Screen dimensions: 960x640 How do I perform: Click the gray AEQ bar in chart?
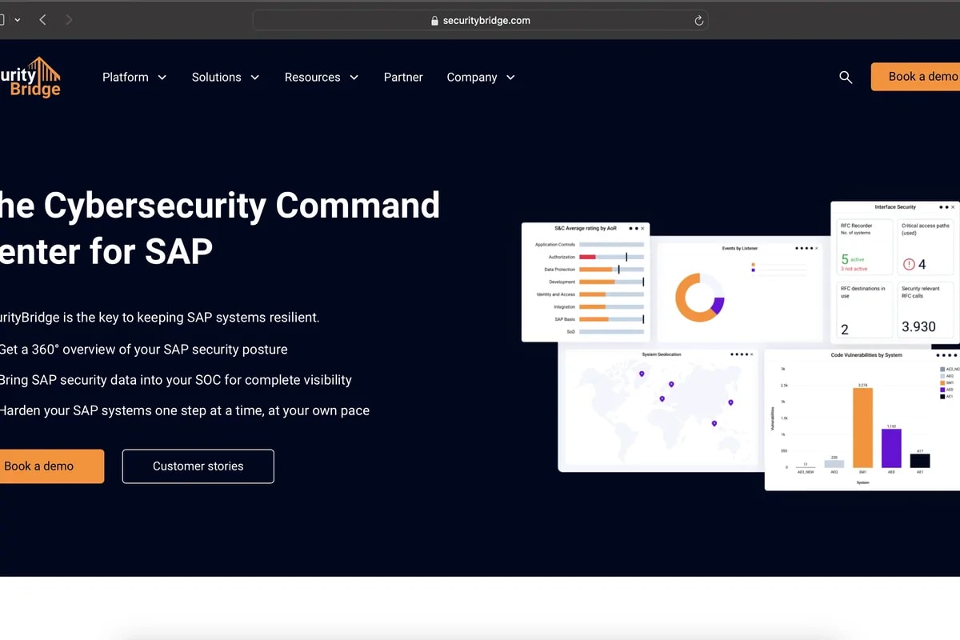[x=834, y=463]
